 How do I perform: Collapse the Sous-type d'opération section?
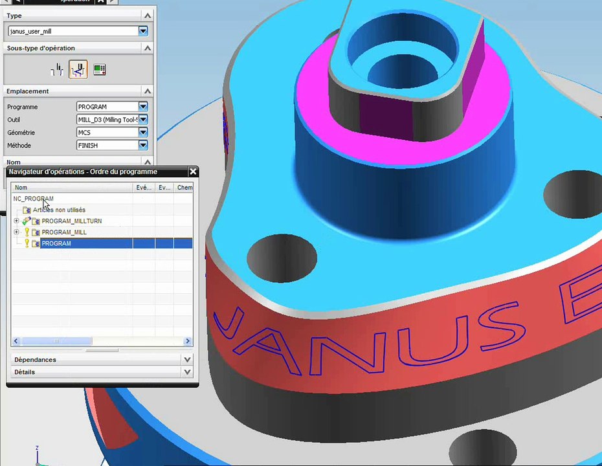pos(148,48)
